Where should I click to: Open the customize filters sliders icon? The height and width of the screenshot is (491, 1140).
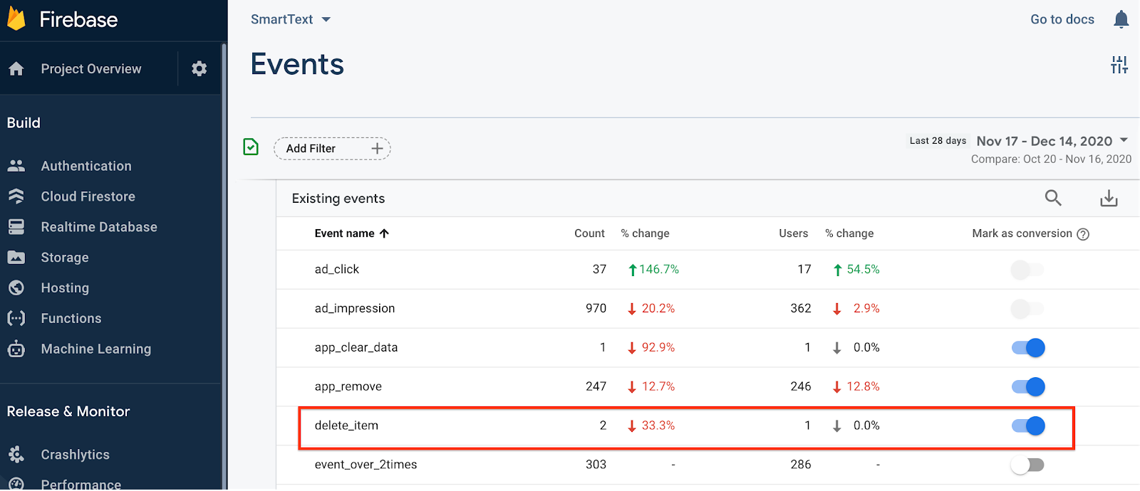(x=1119, y=65)
